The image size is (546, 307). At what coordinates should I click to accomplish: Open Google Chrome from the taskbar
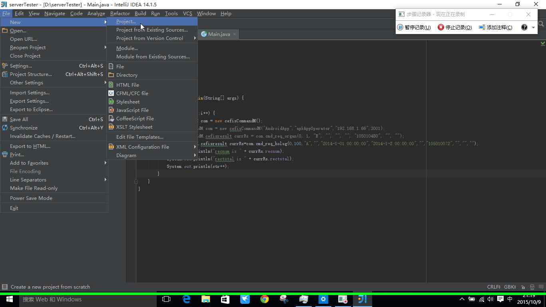265,299
